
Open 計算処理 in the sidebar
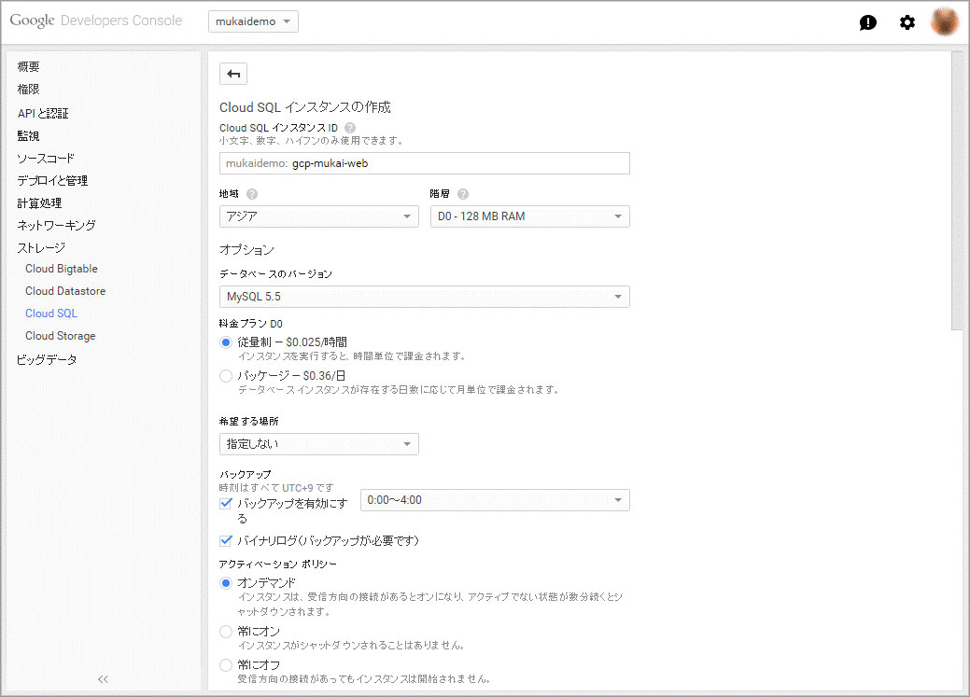tap(39, 202)
